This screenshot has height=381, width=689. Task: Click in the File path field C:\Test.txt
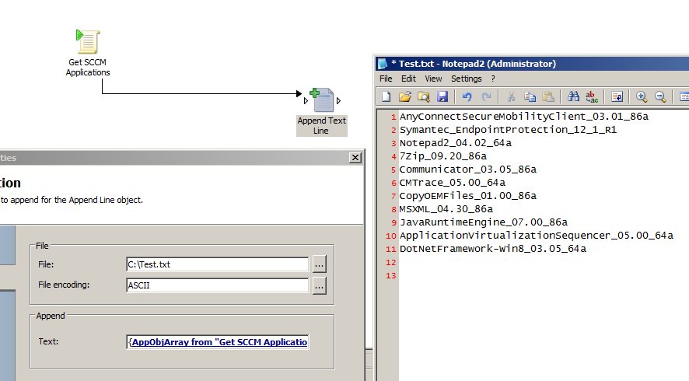[218, 264]
